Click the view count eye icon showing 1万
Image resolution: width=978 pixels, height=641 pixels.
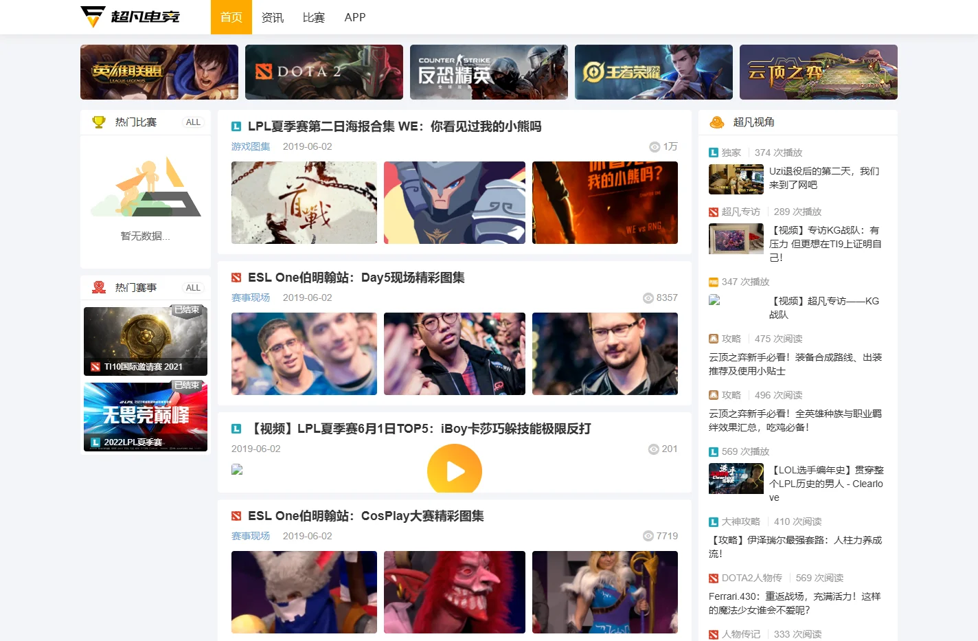(x=655, y=146)
